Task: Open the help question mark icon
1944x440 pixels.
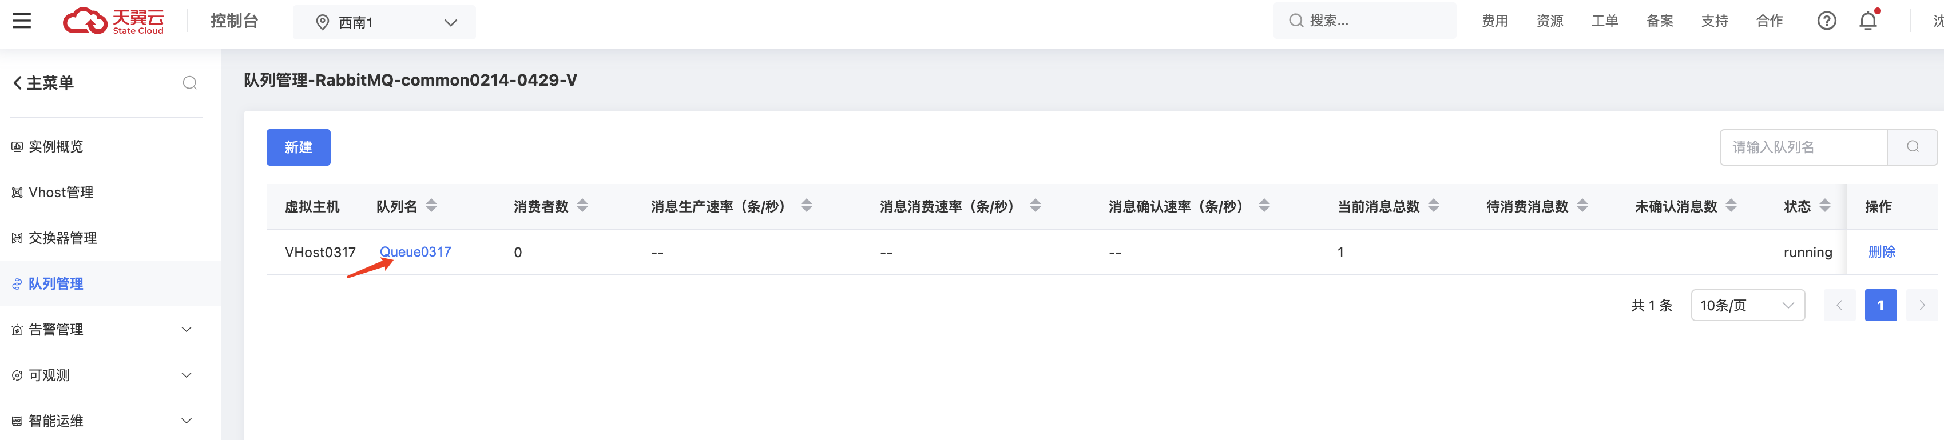Action: click(x=1827, y=21)
